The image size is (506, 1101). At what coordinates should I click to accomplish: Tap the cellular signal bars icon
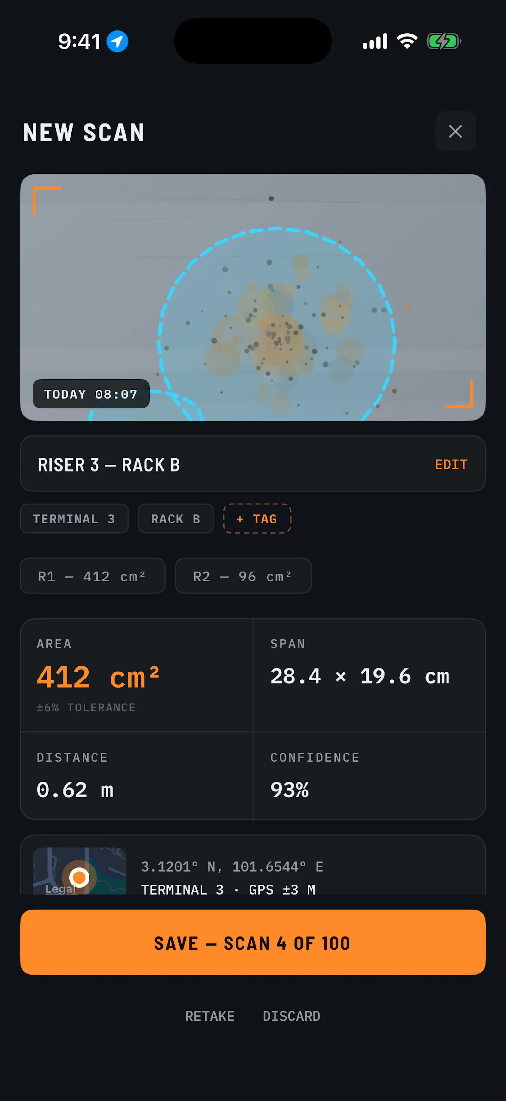click(x=375, y=41)
